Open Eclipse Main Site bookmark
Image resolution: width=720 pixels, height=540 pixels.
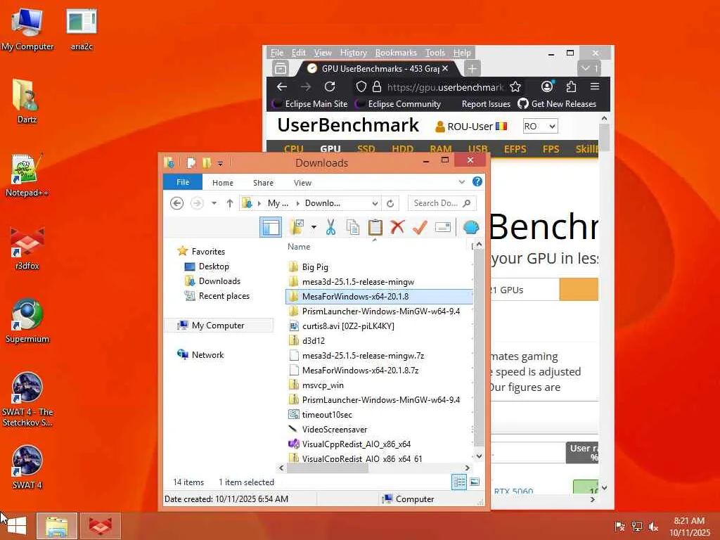tap(310, 104)
